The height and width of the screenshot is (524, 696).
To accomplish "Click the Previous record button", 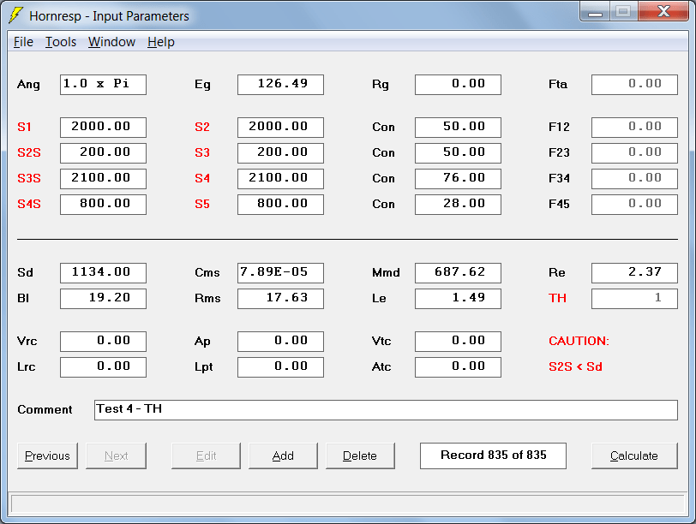I will (47, 456).
